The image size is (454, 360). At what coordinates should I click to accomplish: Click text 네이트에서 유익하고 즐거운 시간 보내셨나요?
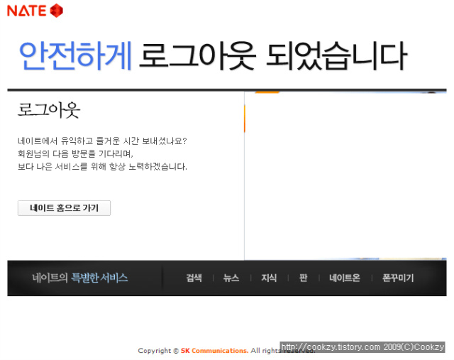(102, 141)
